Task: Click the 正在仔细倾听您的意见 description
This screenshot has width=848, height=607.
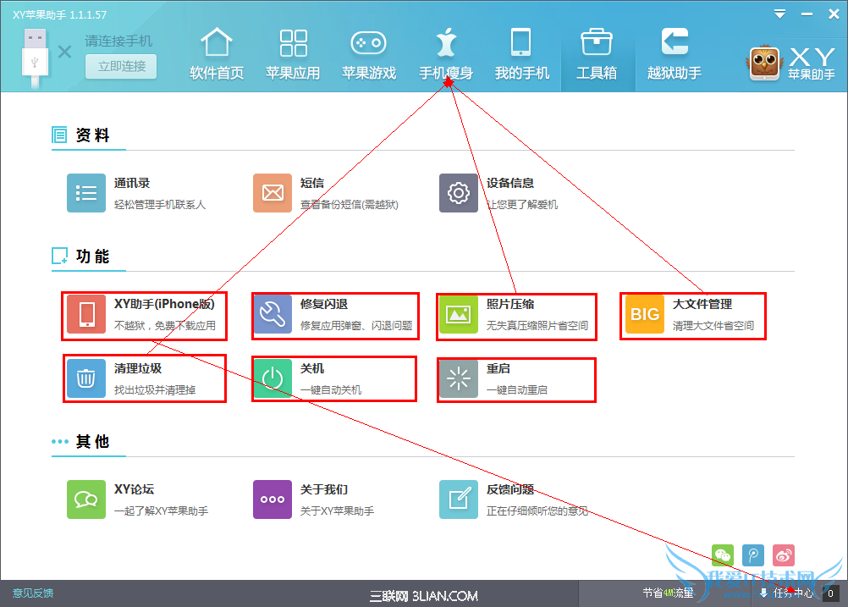Action: (x=537, y=510)
